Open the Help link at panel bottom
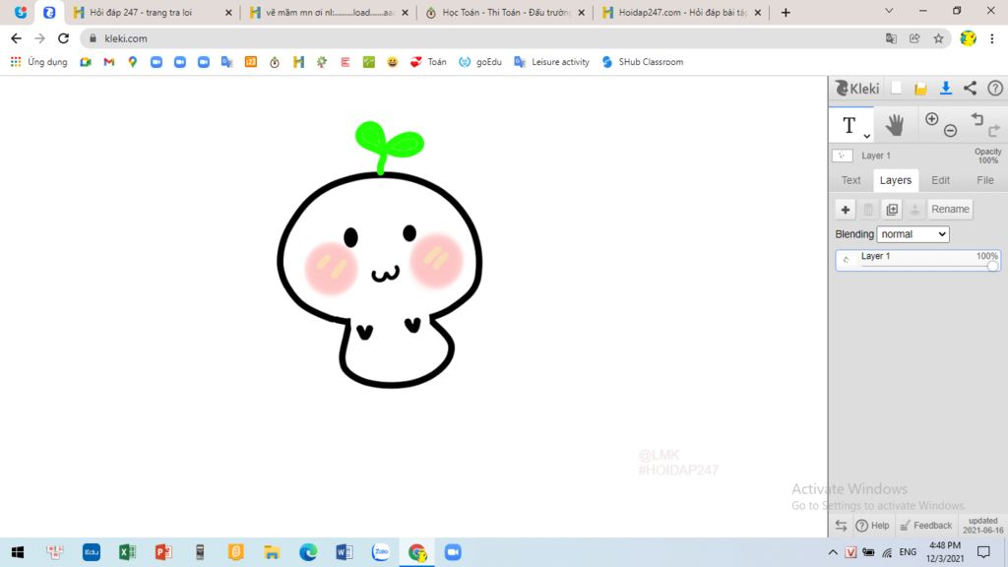The height and width of the screenshot is (567, 1008). click(873, 526)
